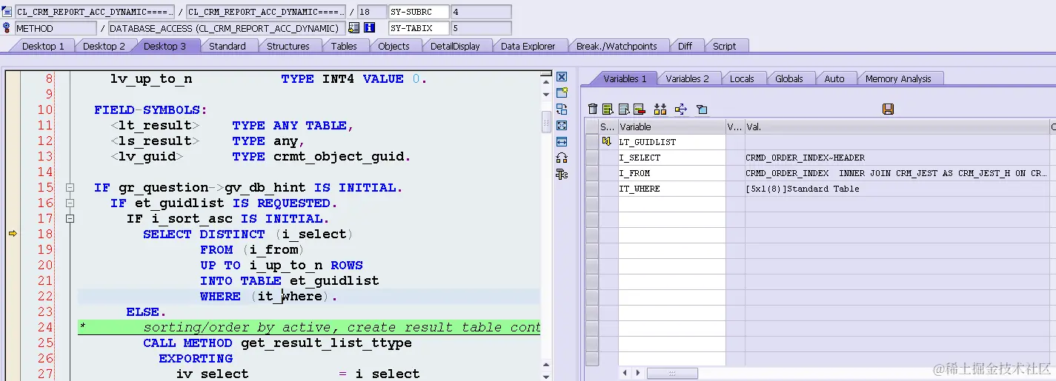This screenshot has height=381, width=1056.
Task: Open the Data Explorer tab
Action: pos(528,46)
